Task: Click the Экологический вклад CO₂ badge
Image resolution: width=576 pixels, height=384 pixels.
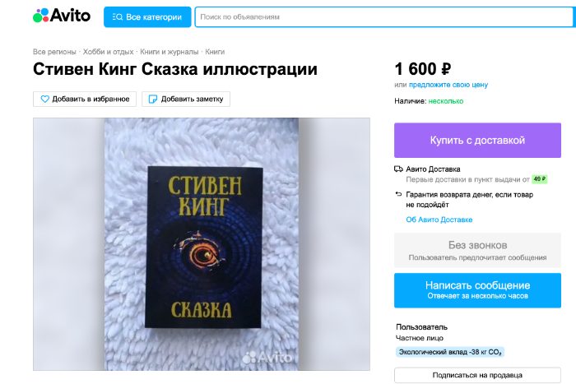Action: tap(450, 352)
